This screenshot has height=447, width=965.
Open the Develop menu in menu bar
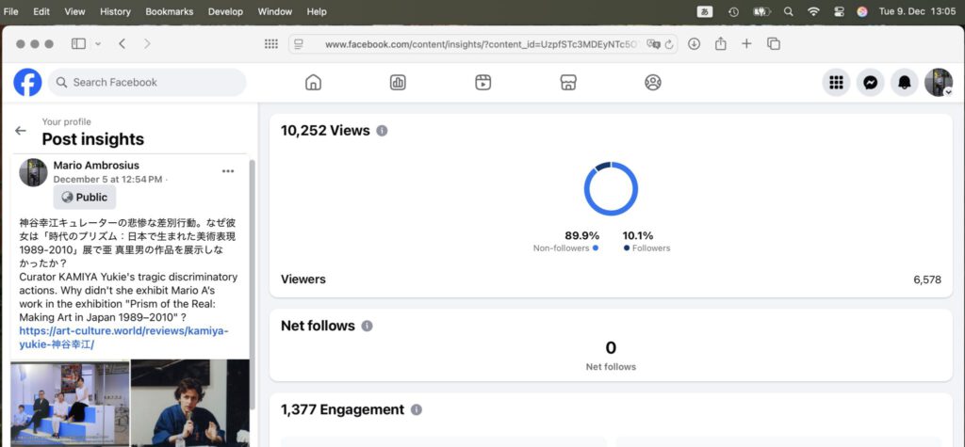click(x=223, y=11)
